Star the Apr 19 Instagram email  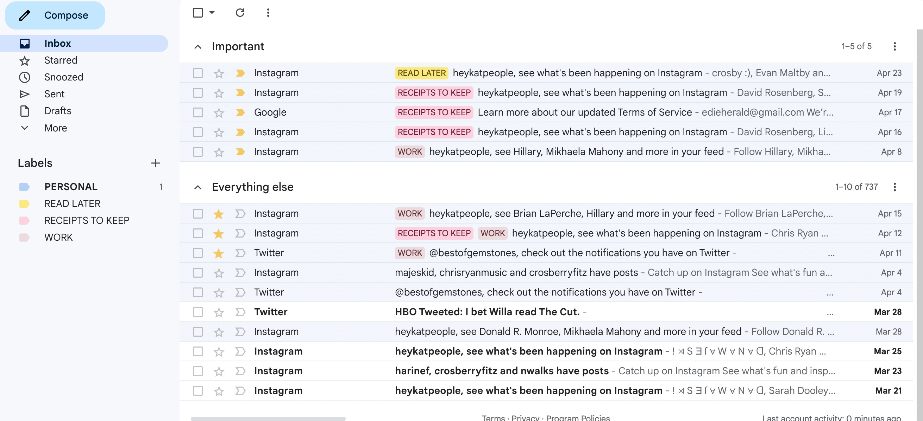[219, 93]
